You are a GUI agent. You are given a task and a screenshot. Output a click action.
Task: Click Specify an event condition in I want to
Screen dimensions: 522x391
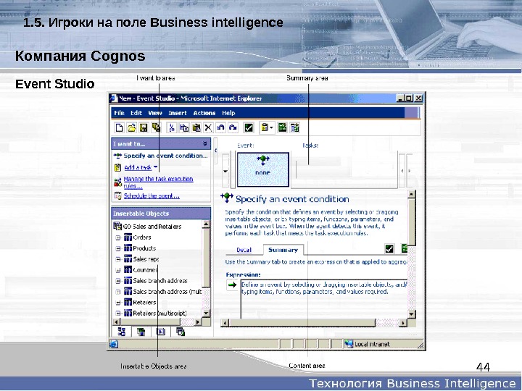click(165, 156)
